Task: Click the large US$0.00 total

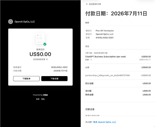Action: click(40, 54)
